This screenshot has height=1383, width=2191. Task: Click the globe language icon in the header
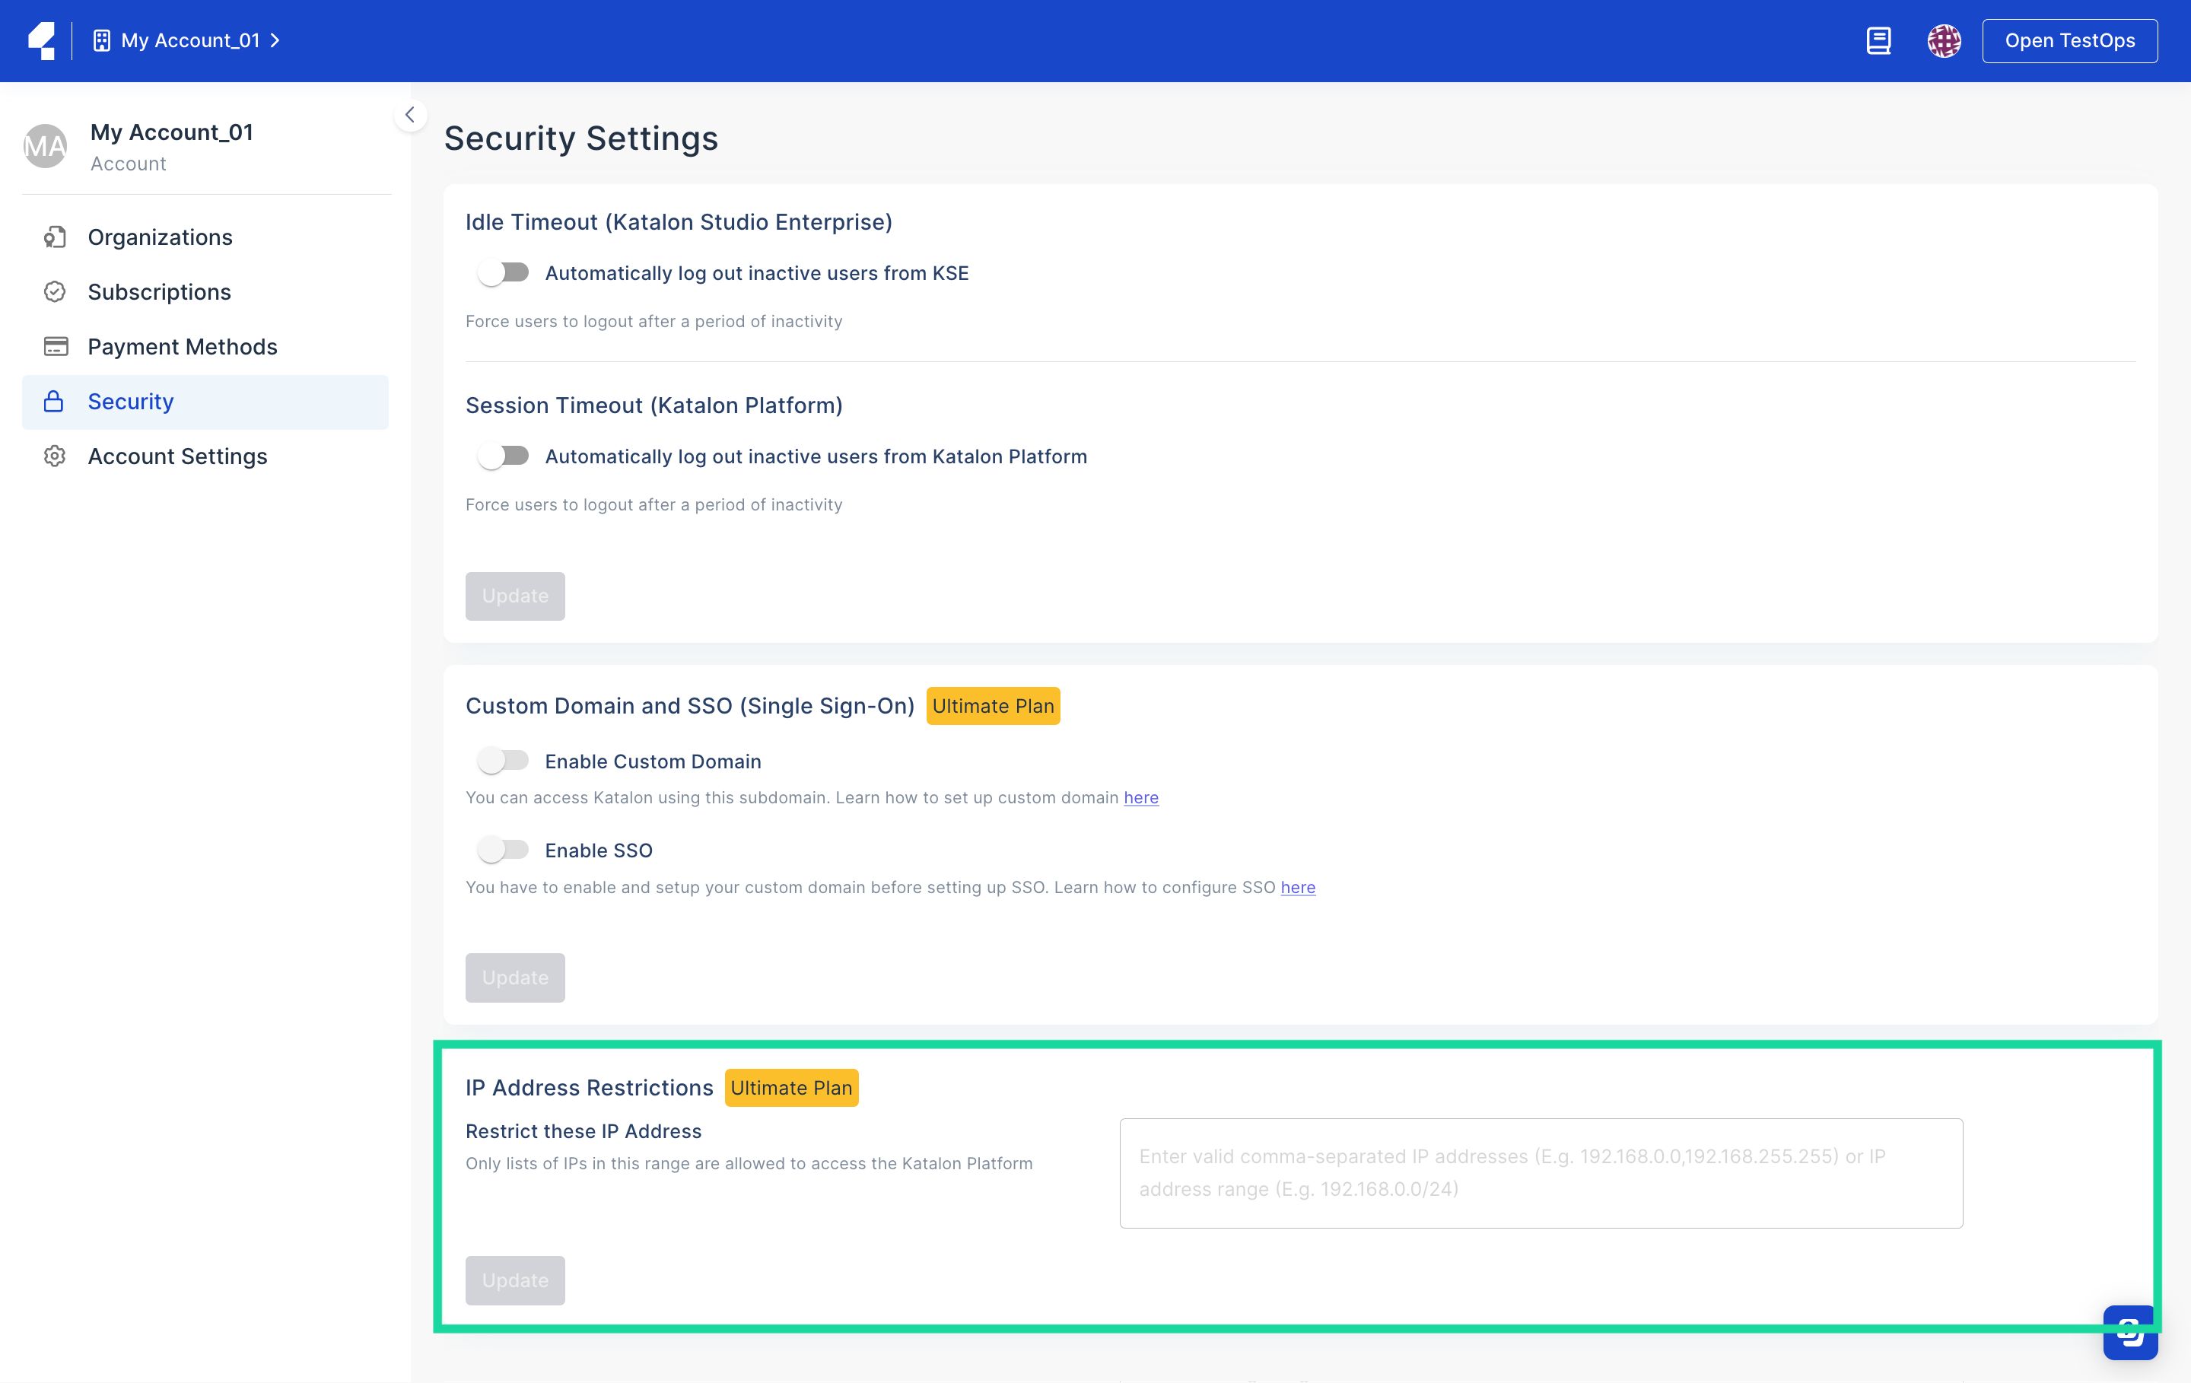coord(1945,40)
